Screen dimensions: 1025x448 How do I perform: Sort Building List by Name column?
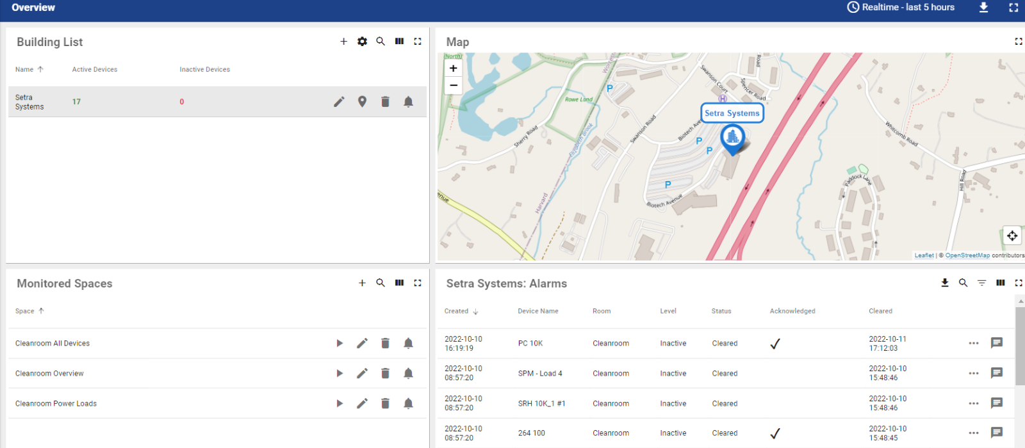[29, 70]
